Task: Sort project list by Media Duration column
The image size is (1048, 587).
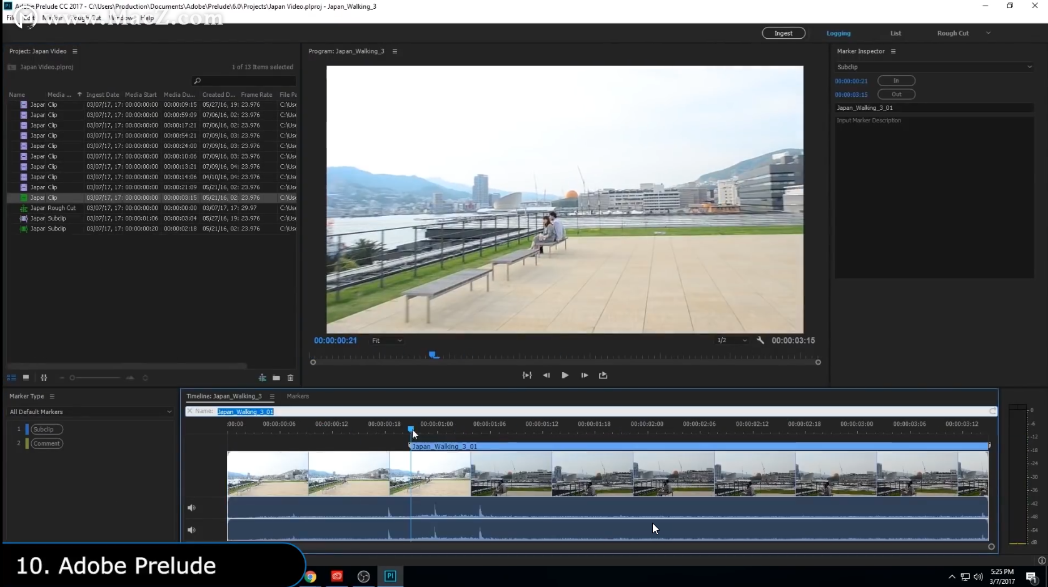Action: click(179, 95)
